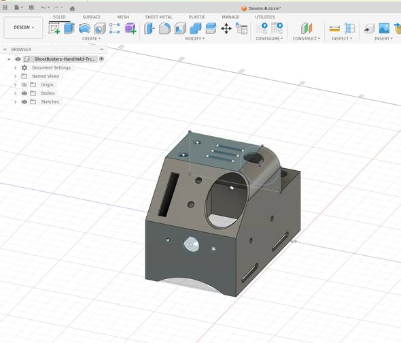Image resolution: width=401 pixels, height=343 pixels.
Task: Select the Revolve tool icon
Action: click(x=85, y=29)
